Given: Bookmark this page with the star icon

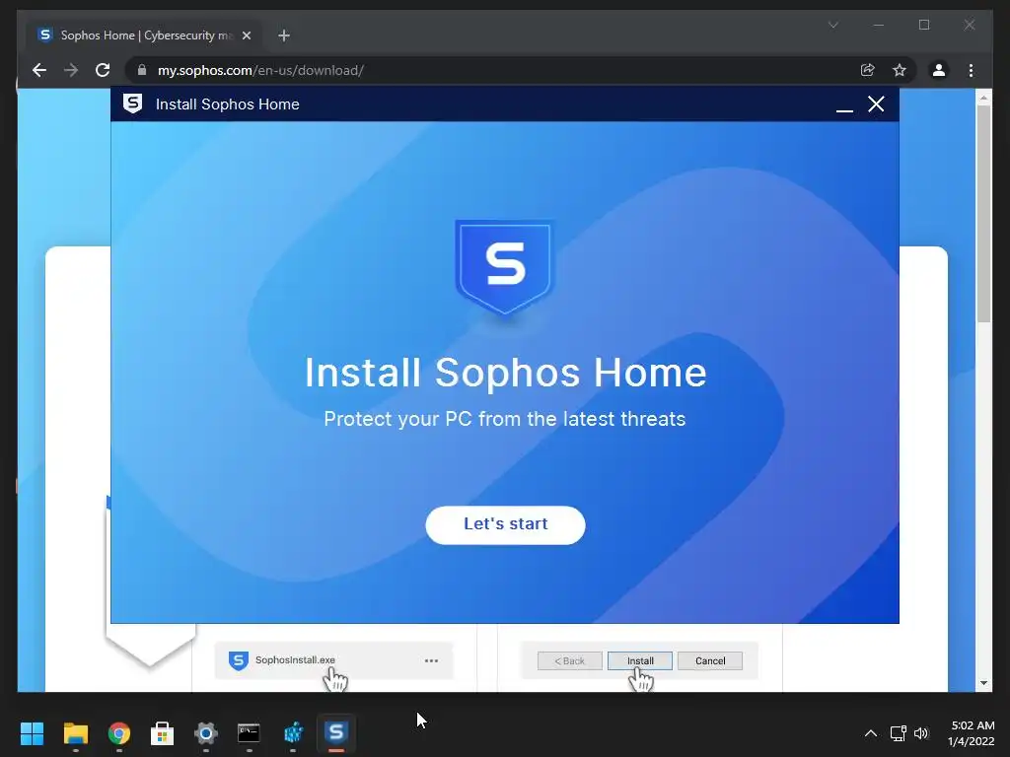Looking at the screenshot, I should [900, 70].
